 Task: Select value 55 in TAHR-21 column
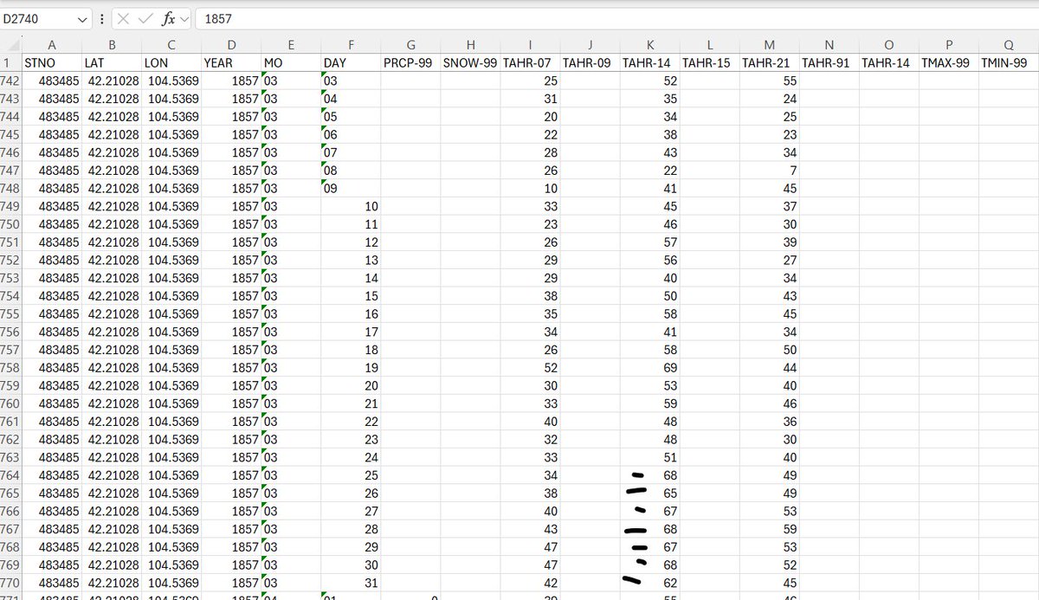pos(770,81)
